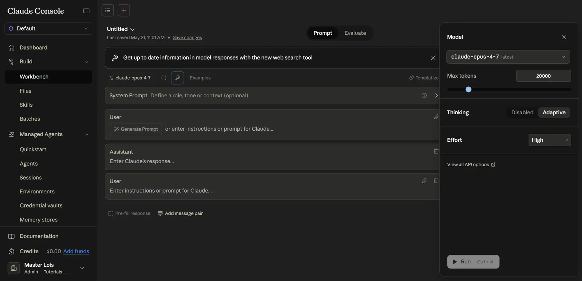Click the Add funds link
Image resolution: width=582 pixels, height=281 pixels.
(x=76, y=252)
